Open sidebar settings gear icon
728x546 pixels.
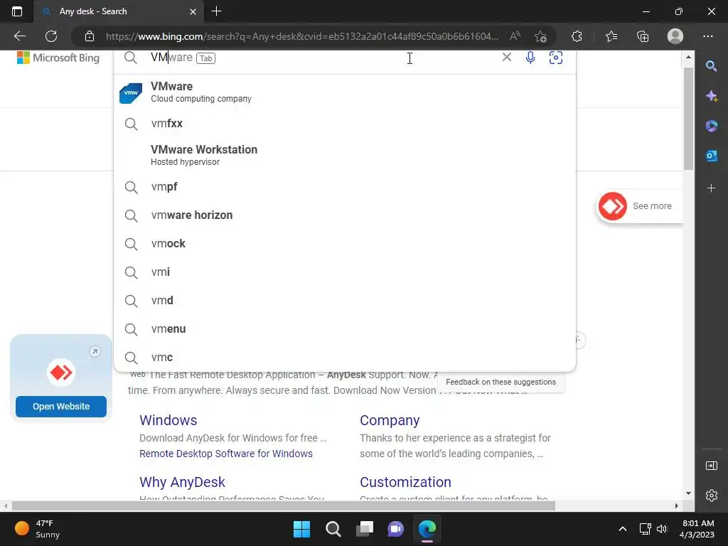(711, 496)
